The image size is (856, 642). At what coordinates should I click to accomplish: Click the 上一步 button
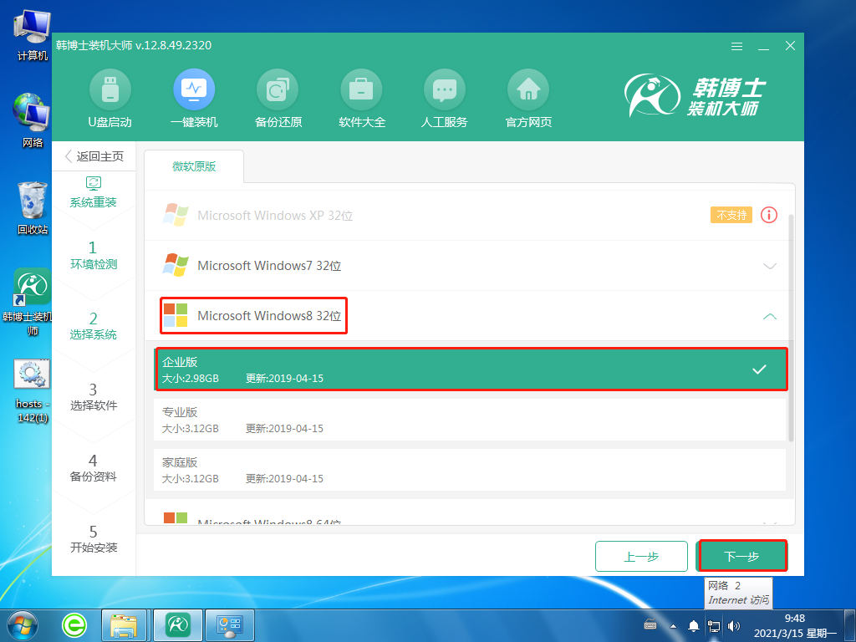[641, 555]
